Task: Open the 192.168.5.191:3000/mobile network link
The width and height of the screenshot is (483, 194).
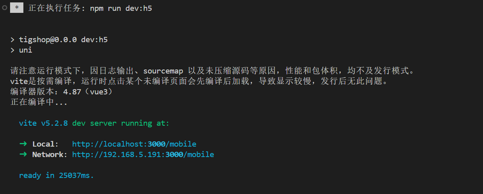Action: tap(143, 154)
